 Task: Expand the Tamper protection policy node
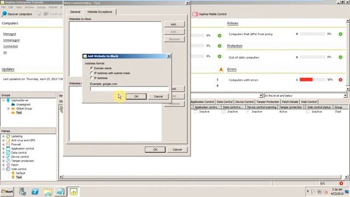4,161
